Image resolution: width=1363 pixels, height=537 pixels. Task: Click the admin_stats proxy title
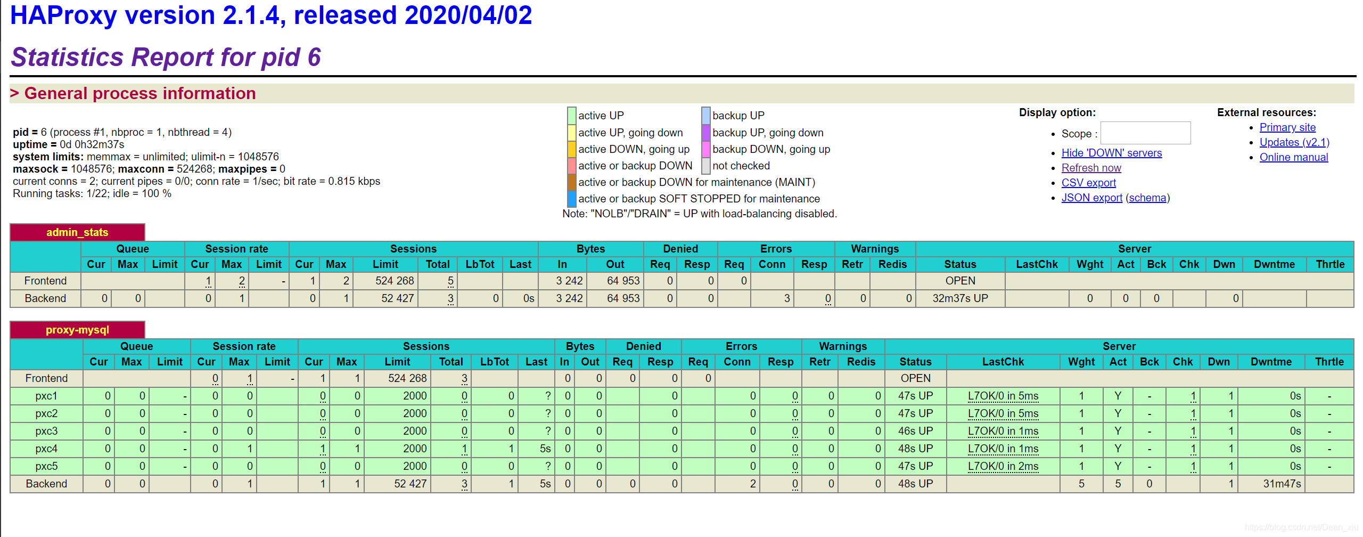pos(77,232)
